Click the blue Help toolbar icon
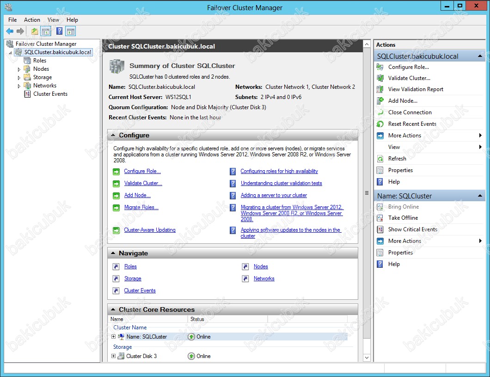The width and height of the screenshot is (490, 377). click(x=59, y=31)
